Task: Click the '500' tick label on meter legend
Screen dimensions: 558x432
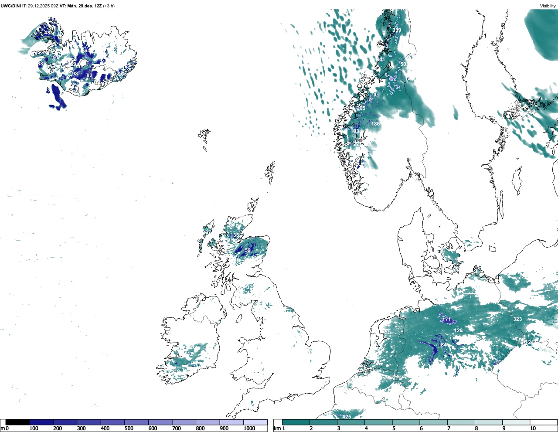Action: pyautogui.click(x=129, y=429)
